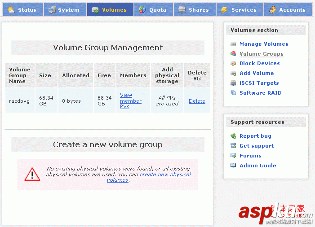Open Volume Groups link in sidebar

pyautogui.click(x=262, y=54)
